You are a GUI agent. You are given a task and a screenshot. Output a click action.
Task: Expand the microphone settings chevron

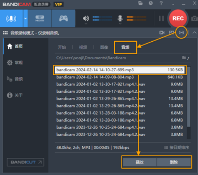tap(120, 24)
